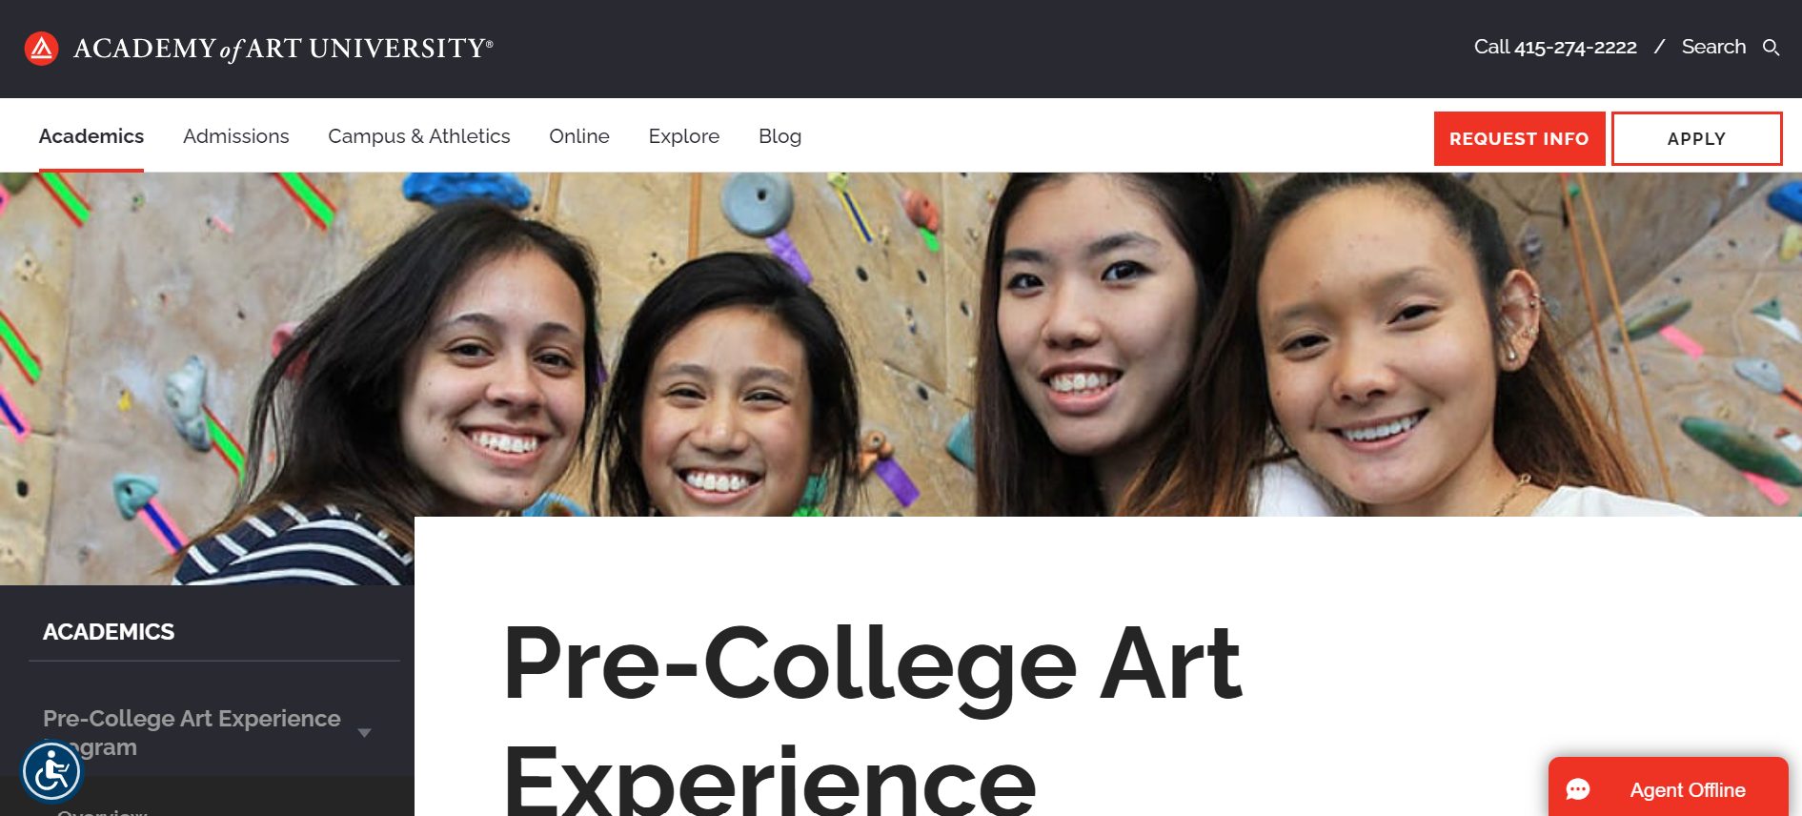Open the Campus & Athletics menu
This screenshot has width=1802, height=816.
pos(418,136)
